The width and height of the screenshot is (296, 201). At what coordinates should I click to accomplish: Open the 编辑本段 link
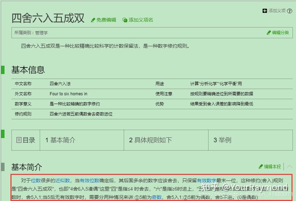(x=272, y=167)
